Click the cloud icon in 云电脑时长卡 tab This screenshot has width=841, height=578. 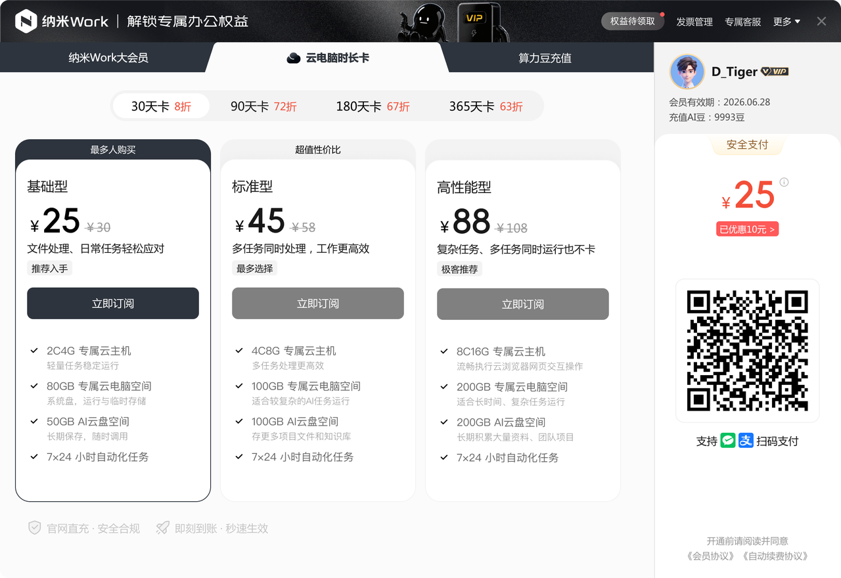point(294,58)
